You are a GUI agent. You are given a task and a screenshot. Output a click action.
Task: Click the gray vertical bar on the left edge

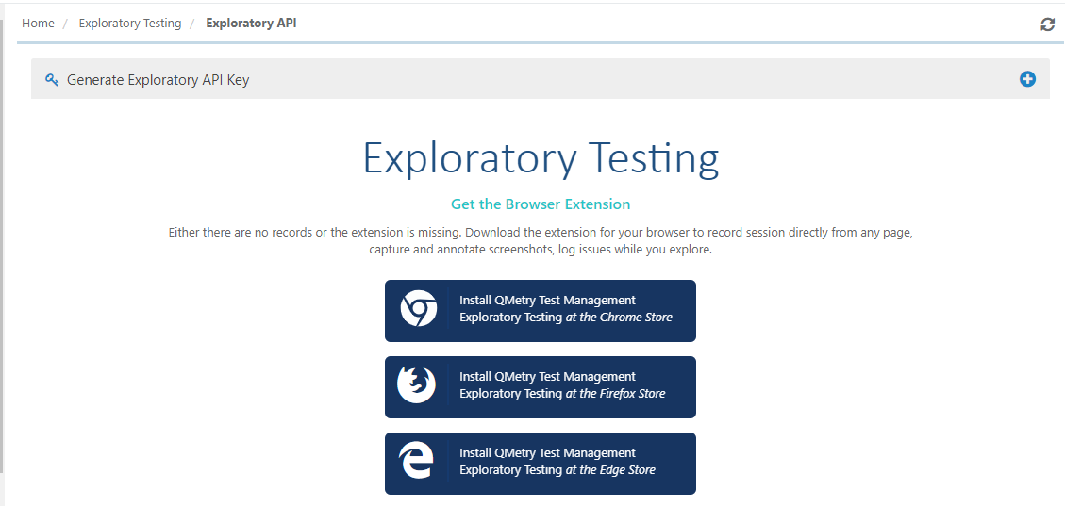point(2,245)
